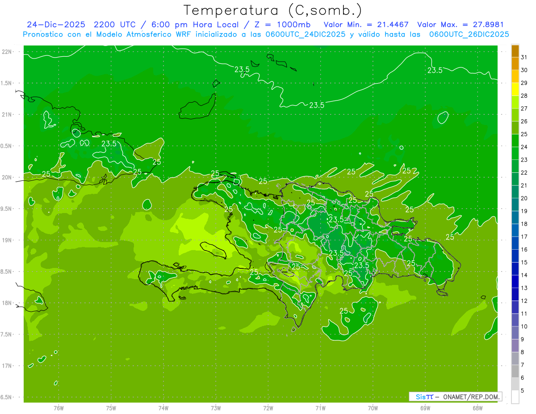Click the '74W' longitude axis label
The image size is (536, 414).
pos(163,408)
